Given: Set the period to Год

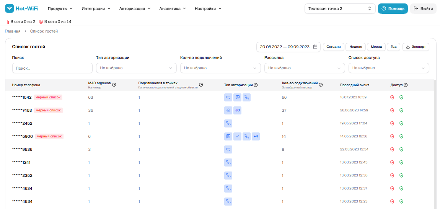Looking at the screenshot, I should 394,47.
